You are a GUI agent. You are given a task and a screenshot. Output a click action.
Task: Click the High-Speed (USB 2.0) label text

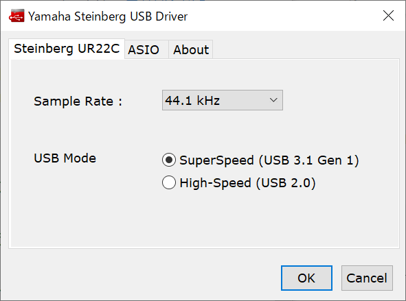coord(247,183)
